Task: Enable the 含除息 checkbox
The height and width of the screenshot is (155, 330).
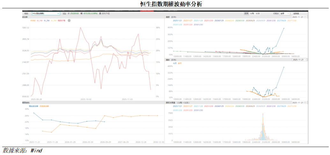Action: [x=292, y=14]
